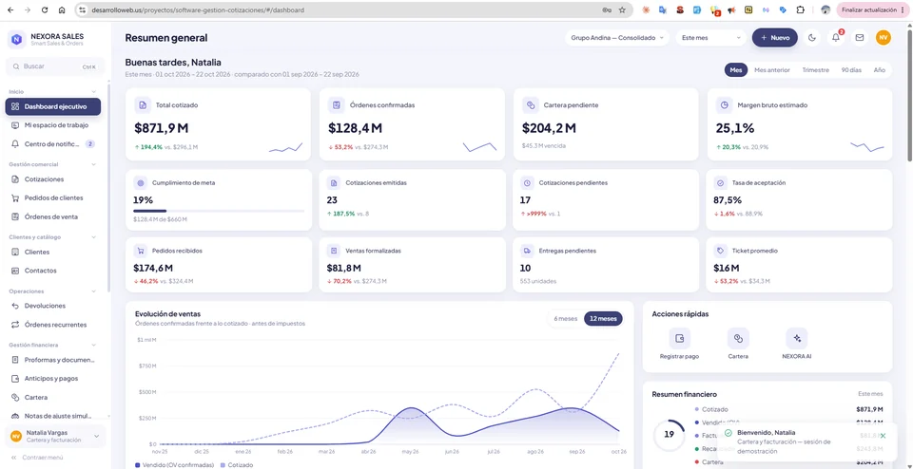Image resolution: width=913 pixels, height=469 pixels.
Task: Click the Pedidos recibidos cart icon
Action: 141,251
